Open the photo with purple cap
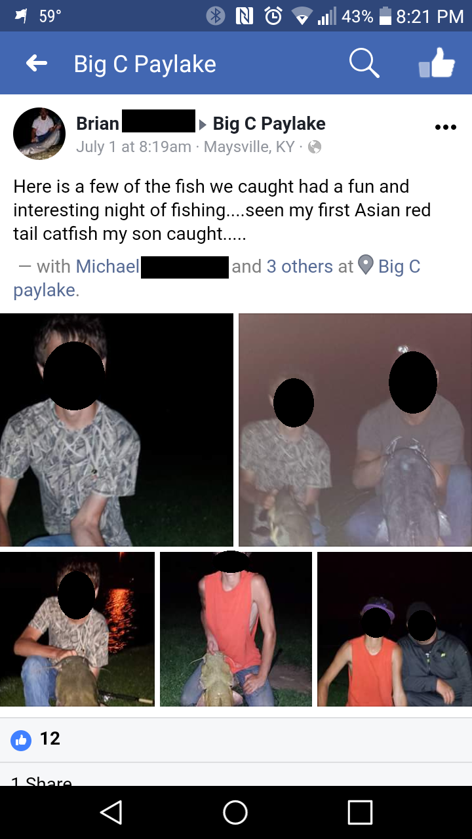This screenshot has width=472, height=839. click(395, 629)
